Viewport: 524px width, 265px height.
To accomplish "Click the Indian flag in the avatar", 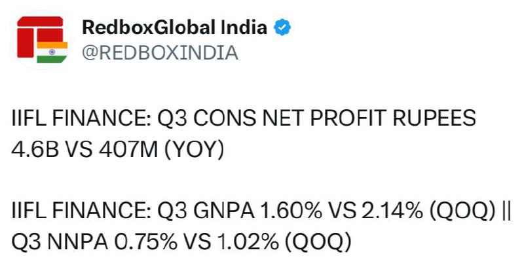I will click(52, 52).
